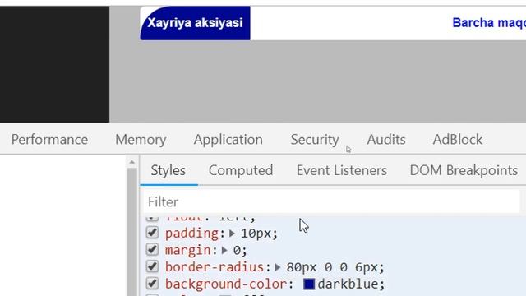
Task: Expand the border-radius shorthand triangle
Action: pyautogui.click(x=278, y=267)
